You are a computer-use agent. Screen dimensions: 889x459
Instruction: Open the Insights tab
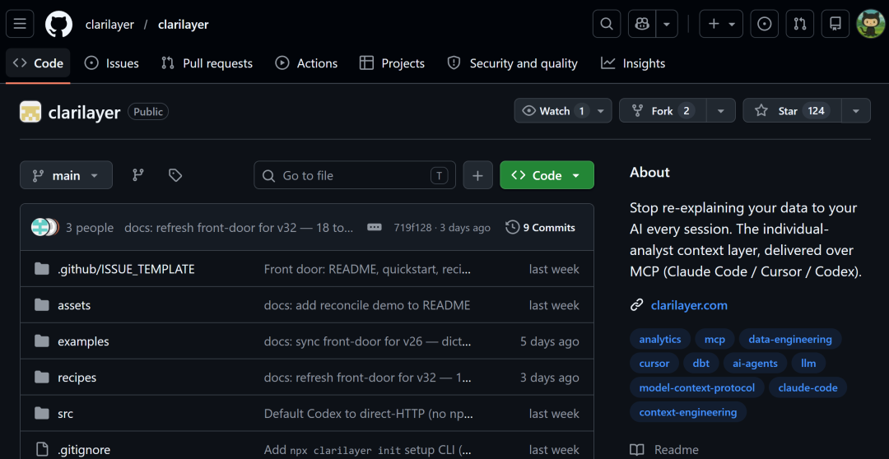tap(633, 63)
